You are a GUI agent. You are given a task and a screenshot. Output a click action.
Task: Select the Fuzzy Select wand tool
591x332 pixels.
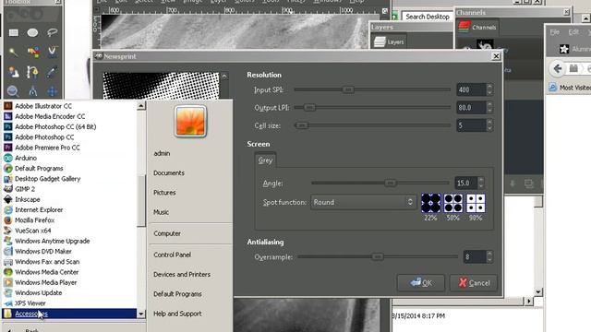[x=14, y=52]
